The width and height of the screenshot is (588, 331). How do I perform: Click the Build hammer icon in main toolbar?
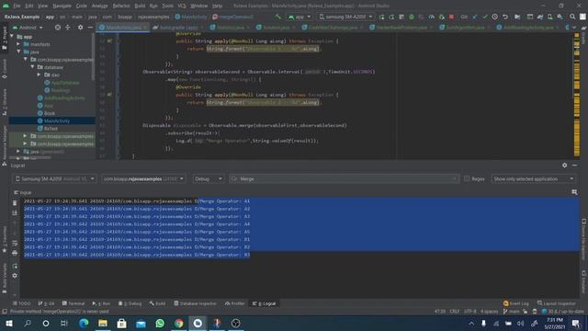pos(277,17)
